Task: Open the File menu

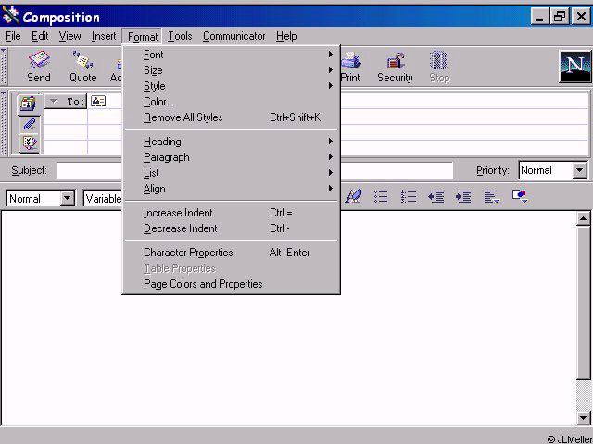Action: coord(13,36)
